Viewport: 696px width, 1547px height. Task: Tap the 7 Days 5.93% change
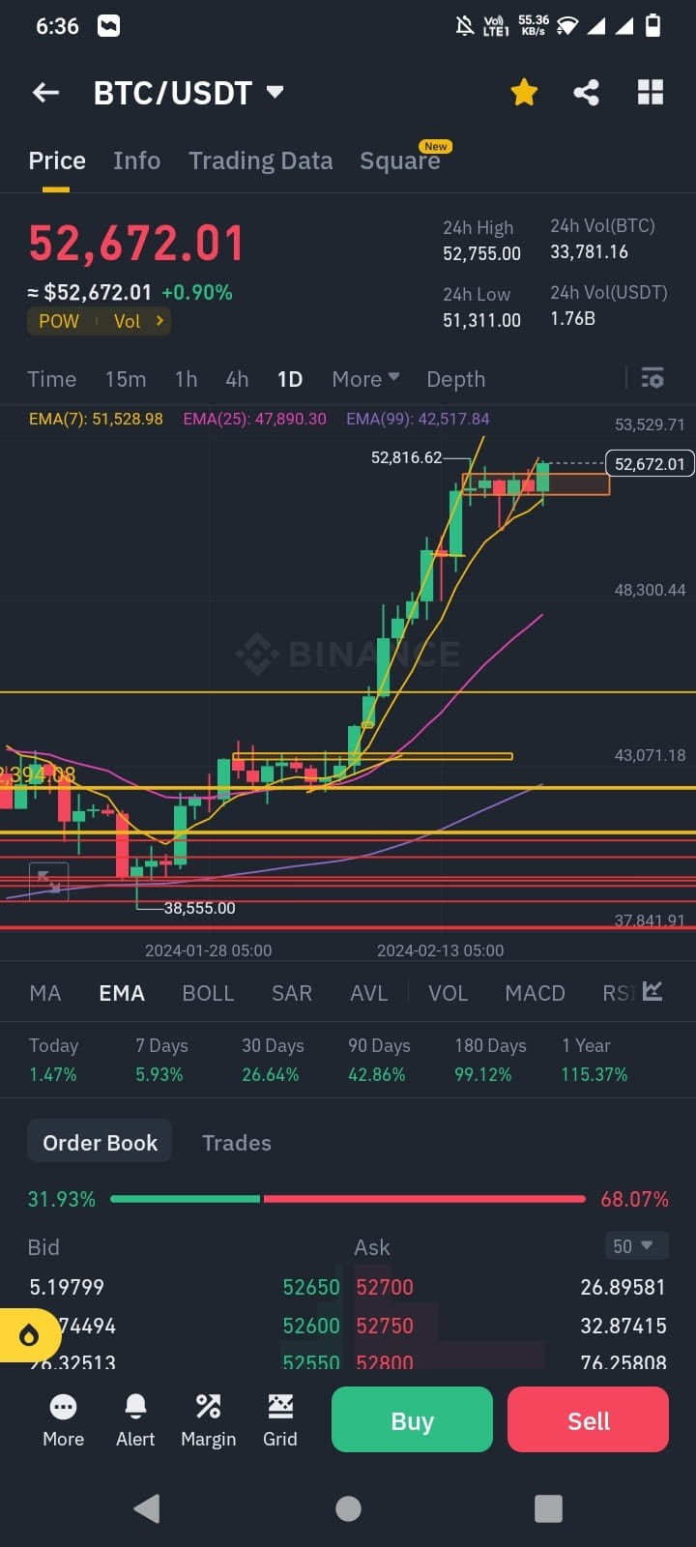(161, 1060)
